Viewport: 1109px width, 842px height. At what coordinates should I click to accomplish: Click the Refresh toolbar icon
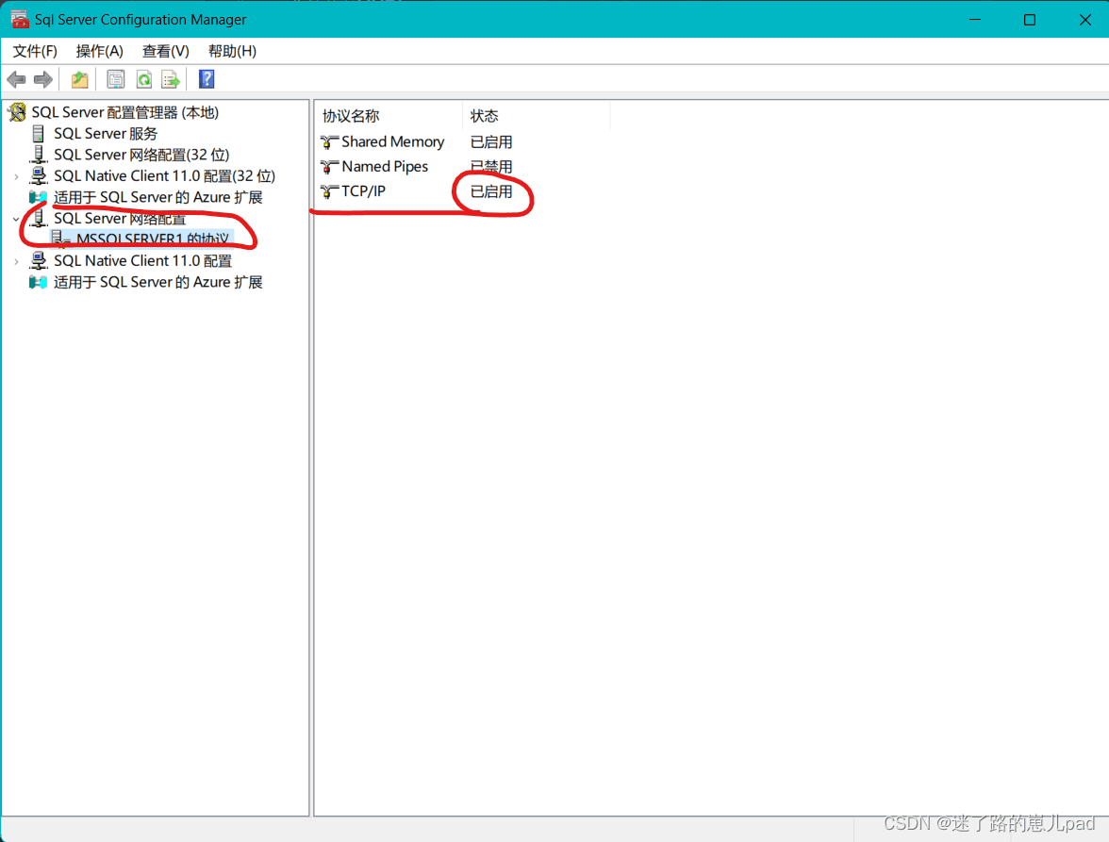pyautogui.click(x=144, y=80)
